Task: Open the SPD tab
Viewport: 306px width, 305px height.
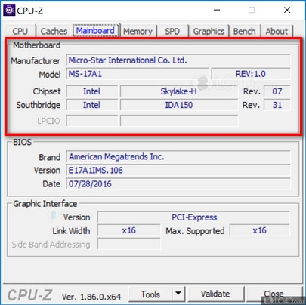Action: click(x=172, y=32)
